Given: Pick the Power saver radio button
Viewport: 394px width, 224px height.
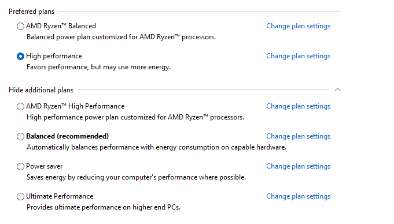Looking at the screenshot, I should 20,167.
